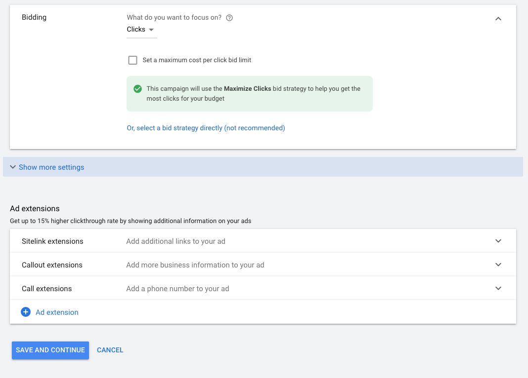Click the Maximize Clicks confirmation banner

250,94
